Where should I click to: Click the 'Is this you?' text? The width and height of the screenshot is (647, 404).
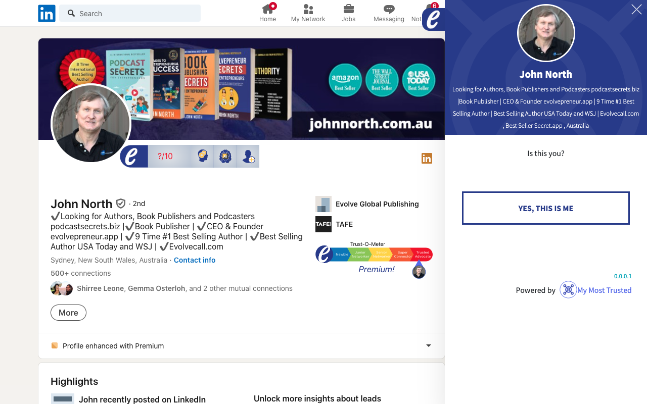coord(546,154)
